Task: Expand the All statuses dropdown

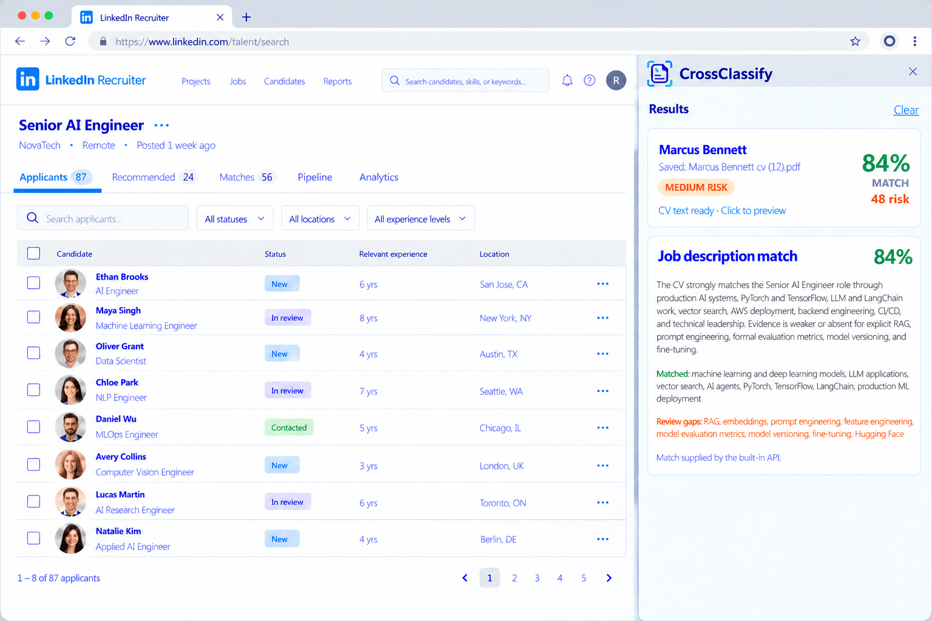Action: coord(235,218)
